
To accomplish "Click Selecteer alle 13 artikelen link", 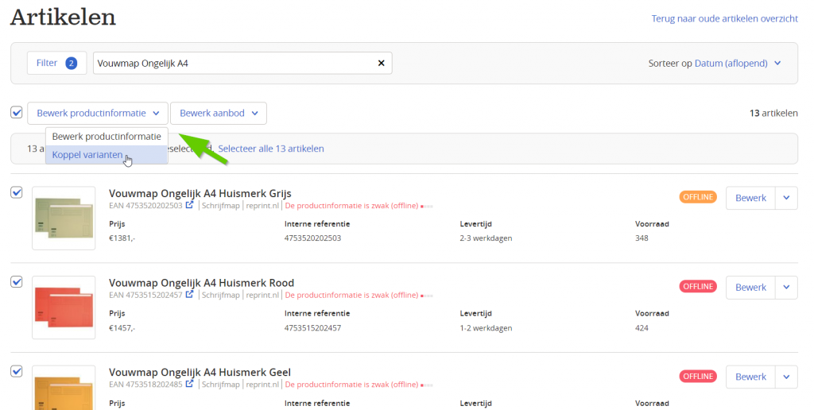I will pyautogui.click(x=271, y=149).
